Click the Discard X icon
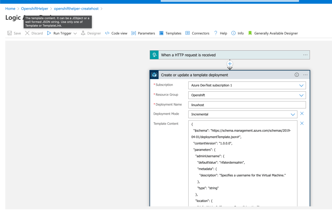Screen dimensions: 332x213 [x=27, y=33]
